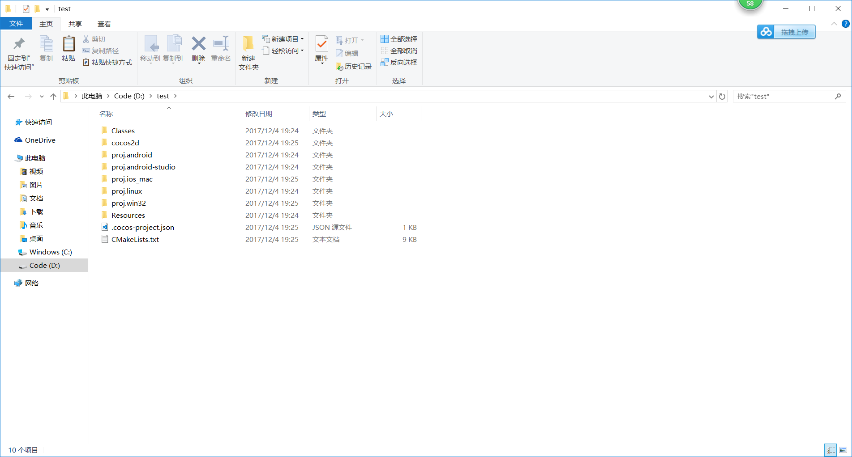Switch to the Share (共享) tab
852x457 pixels.
tap(75, 24)
